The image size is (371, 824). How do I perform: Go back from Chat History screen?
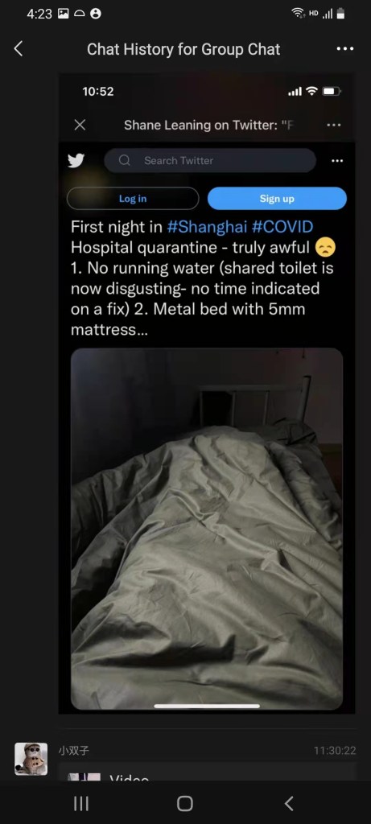(19, 49)
